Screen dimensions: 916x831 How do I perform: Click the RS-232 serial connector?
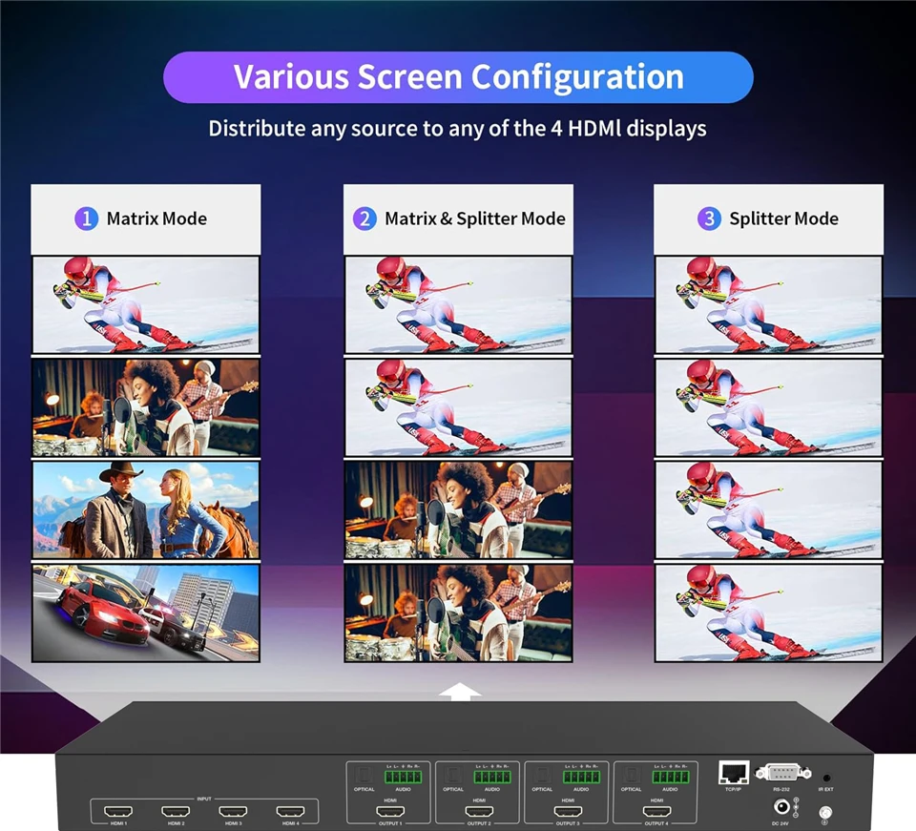pyautogui.click(x=782, y=773)
